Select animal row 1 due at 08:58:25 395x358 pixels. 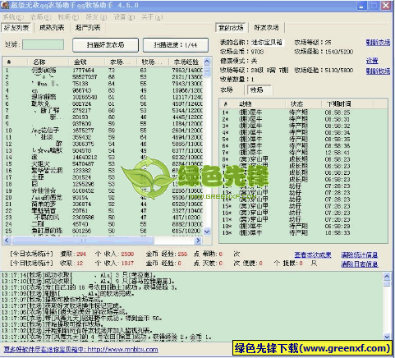(x=303, y=112)
